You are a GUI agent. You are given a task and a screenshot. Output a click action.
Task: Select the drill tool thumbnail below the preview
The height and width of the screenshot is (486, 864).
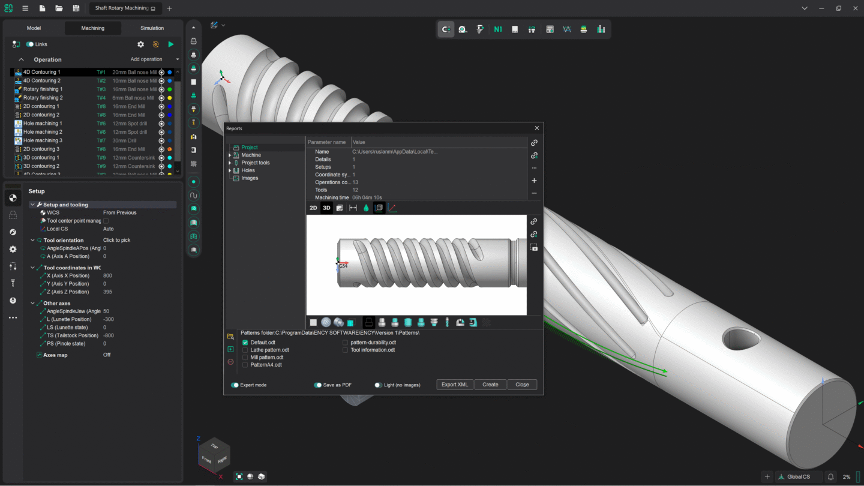pyautogui.click(x=447, y=322)
